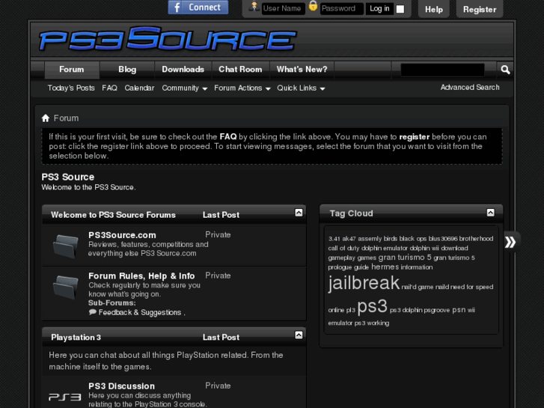Collapse the Tag Cloud panel

click(491, 213)
